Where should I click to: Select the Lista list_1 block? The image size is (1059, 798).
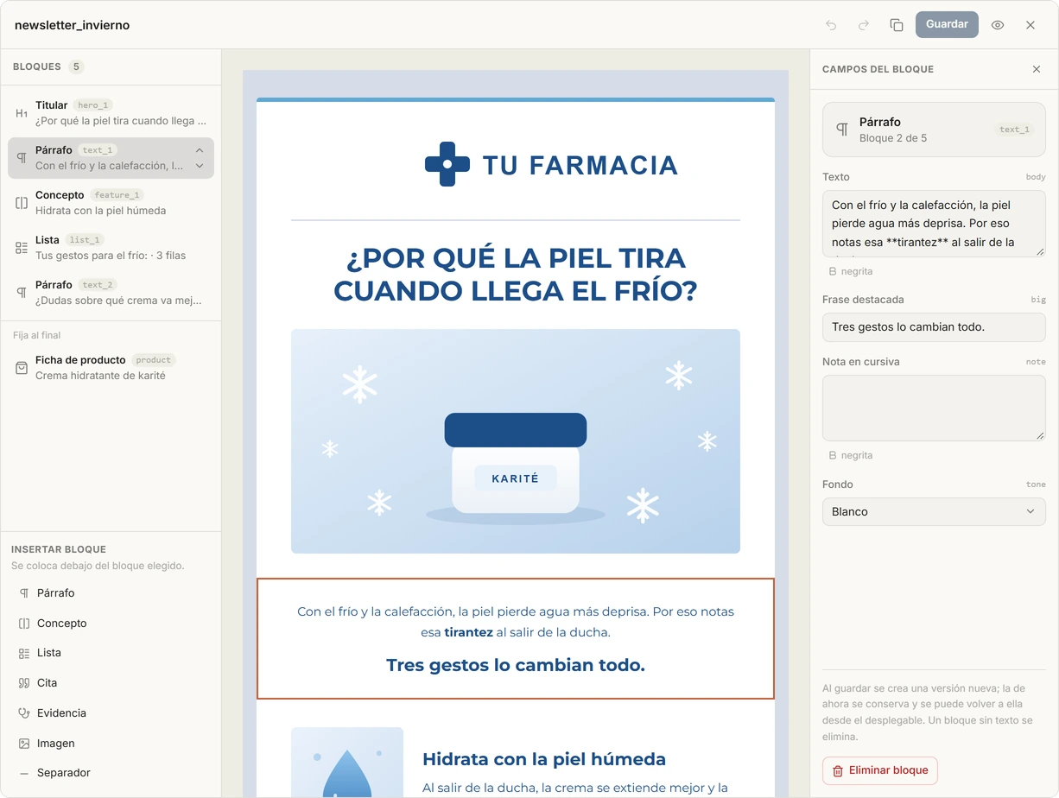(x=111, y=247)
